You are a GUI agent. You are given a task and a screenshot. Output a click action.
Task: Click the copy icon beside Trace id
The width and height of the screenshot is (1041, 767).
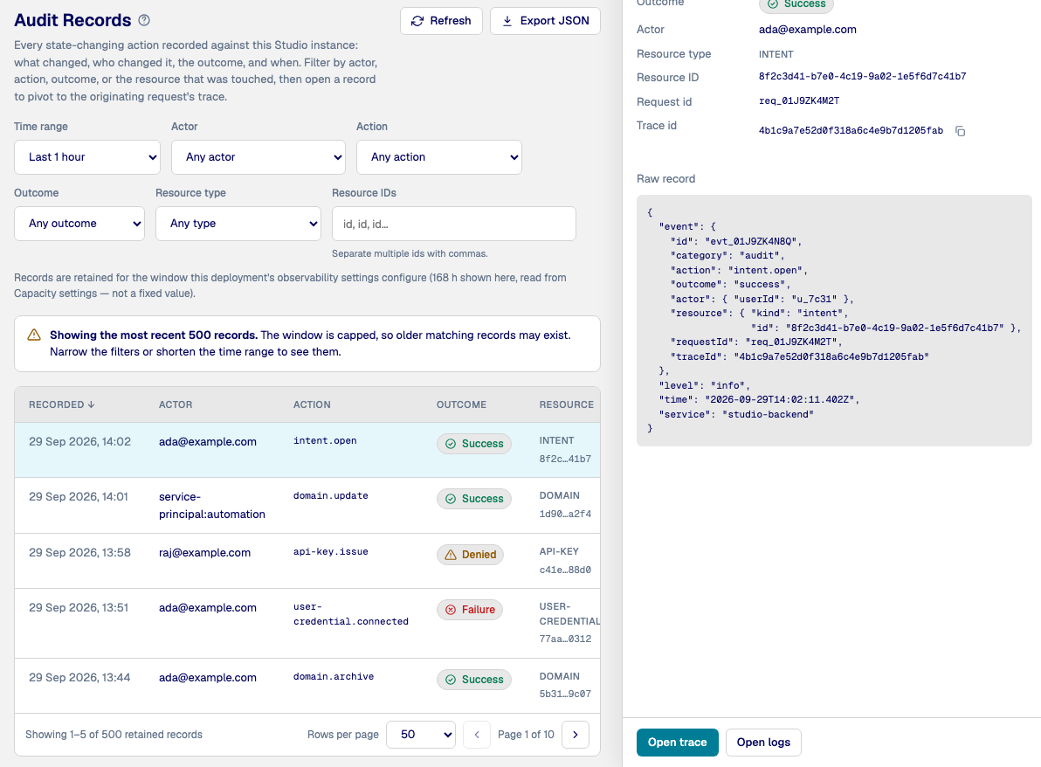tap(960, 131)
